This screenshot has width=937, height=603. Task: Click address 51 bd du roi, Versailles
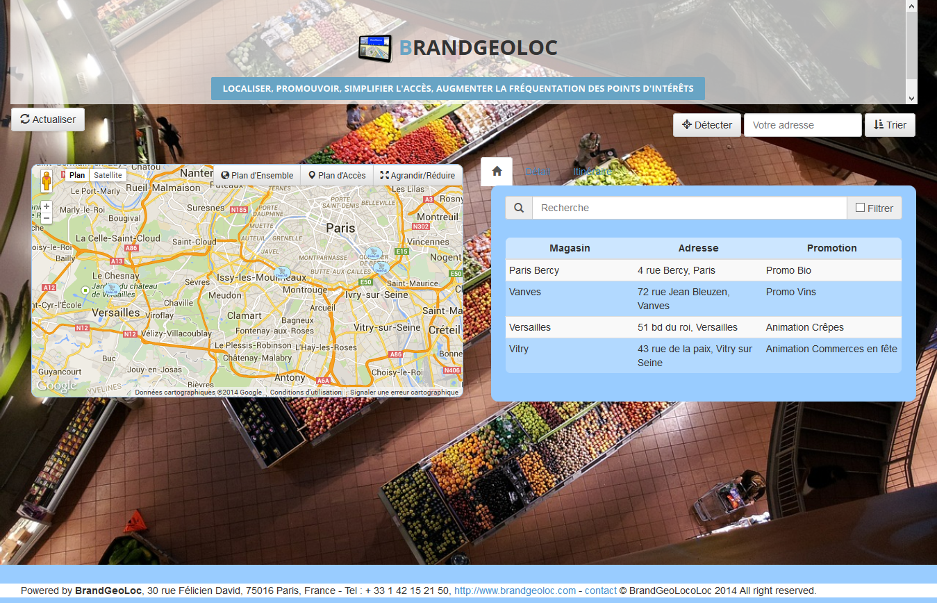pos(688,327)
